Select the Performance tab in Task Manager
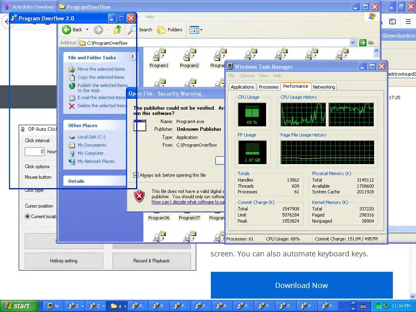 (296, 86)
